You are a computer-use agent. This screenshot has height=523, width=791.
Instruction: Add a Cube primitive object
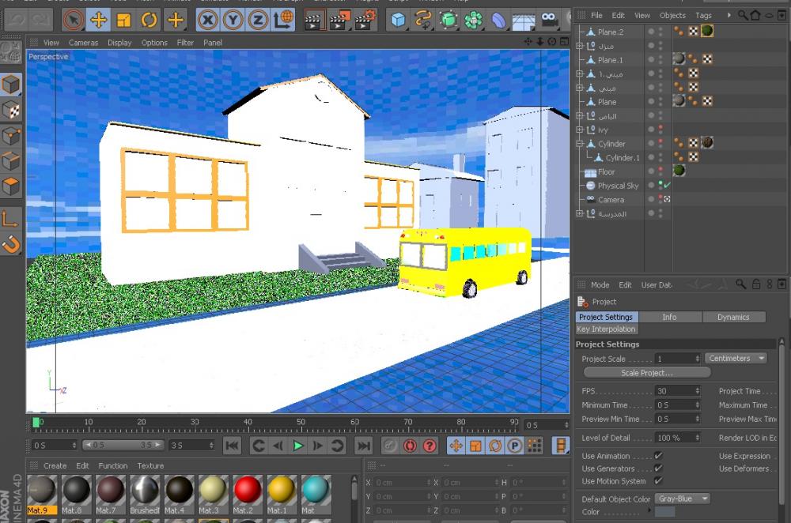point(398,21)
